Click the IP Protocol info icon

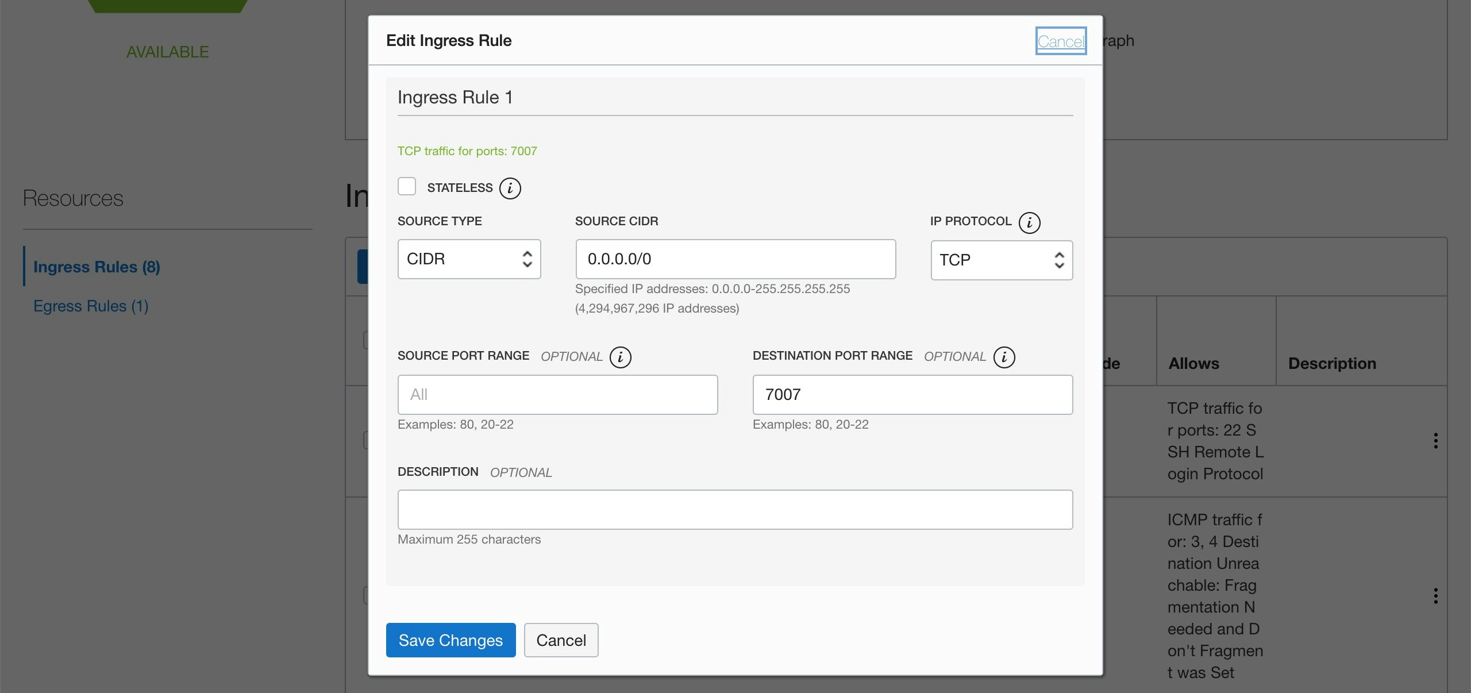tap(1029, 222)
